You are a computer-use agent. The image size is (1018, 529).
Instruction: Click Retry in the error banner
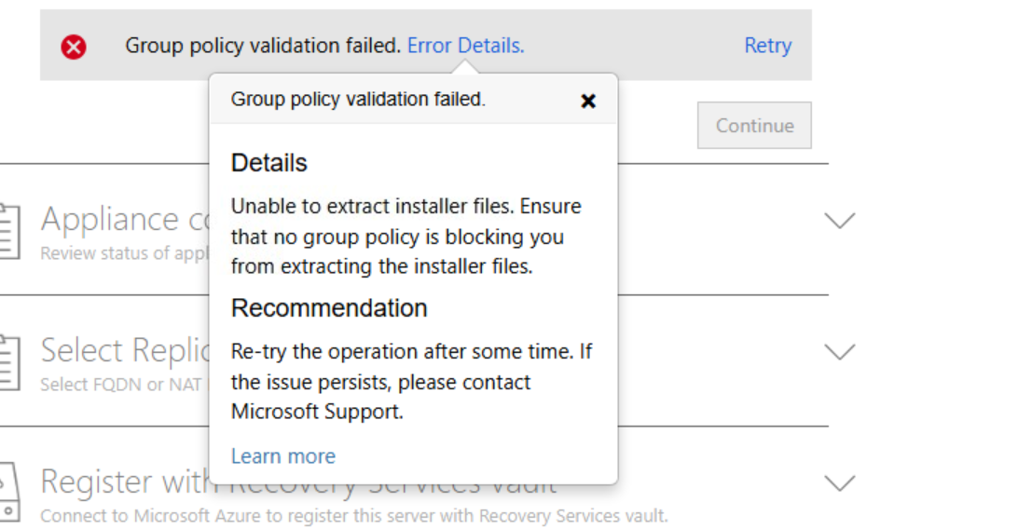coord(767,45)
